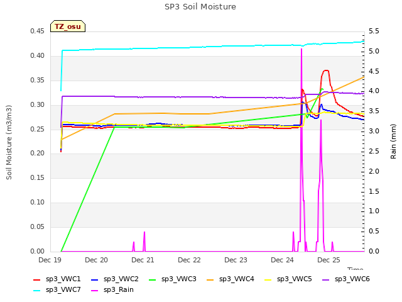This screenshot has height=302, width=402.
Task: Toggle the sp3_VWC5 legend entry
Action: (x=288, y=279)
